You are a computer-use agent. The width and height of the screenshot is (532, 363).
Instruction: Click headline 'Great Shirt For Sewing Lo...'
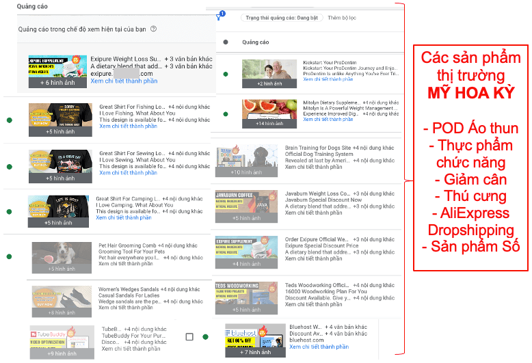[133, 153]
